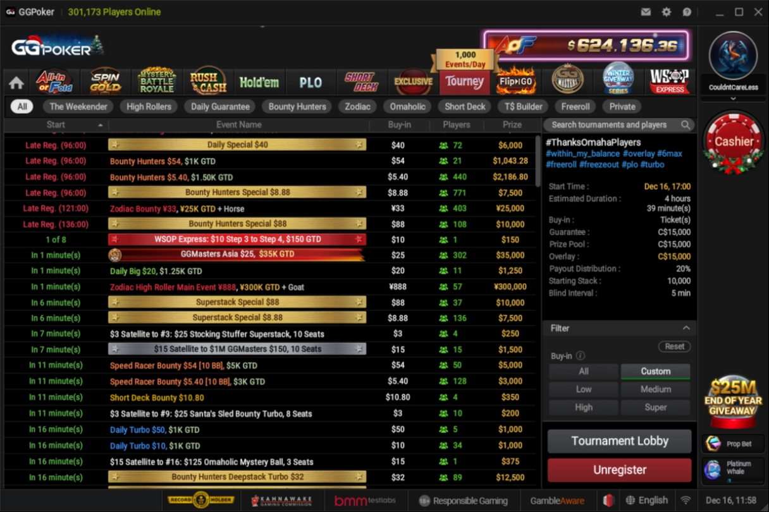Image resolution: width=769 pixels, height=512 pixels.
Task: Click the language globe icon
Action: coord(631,500)
